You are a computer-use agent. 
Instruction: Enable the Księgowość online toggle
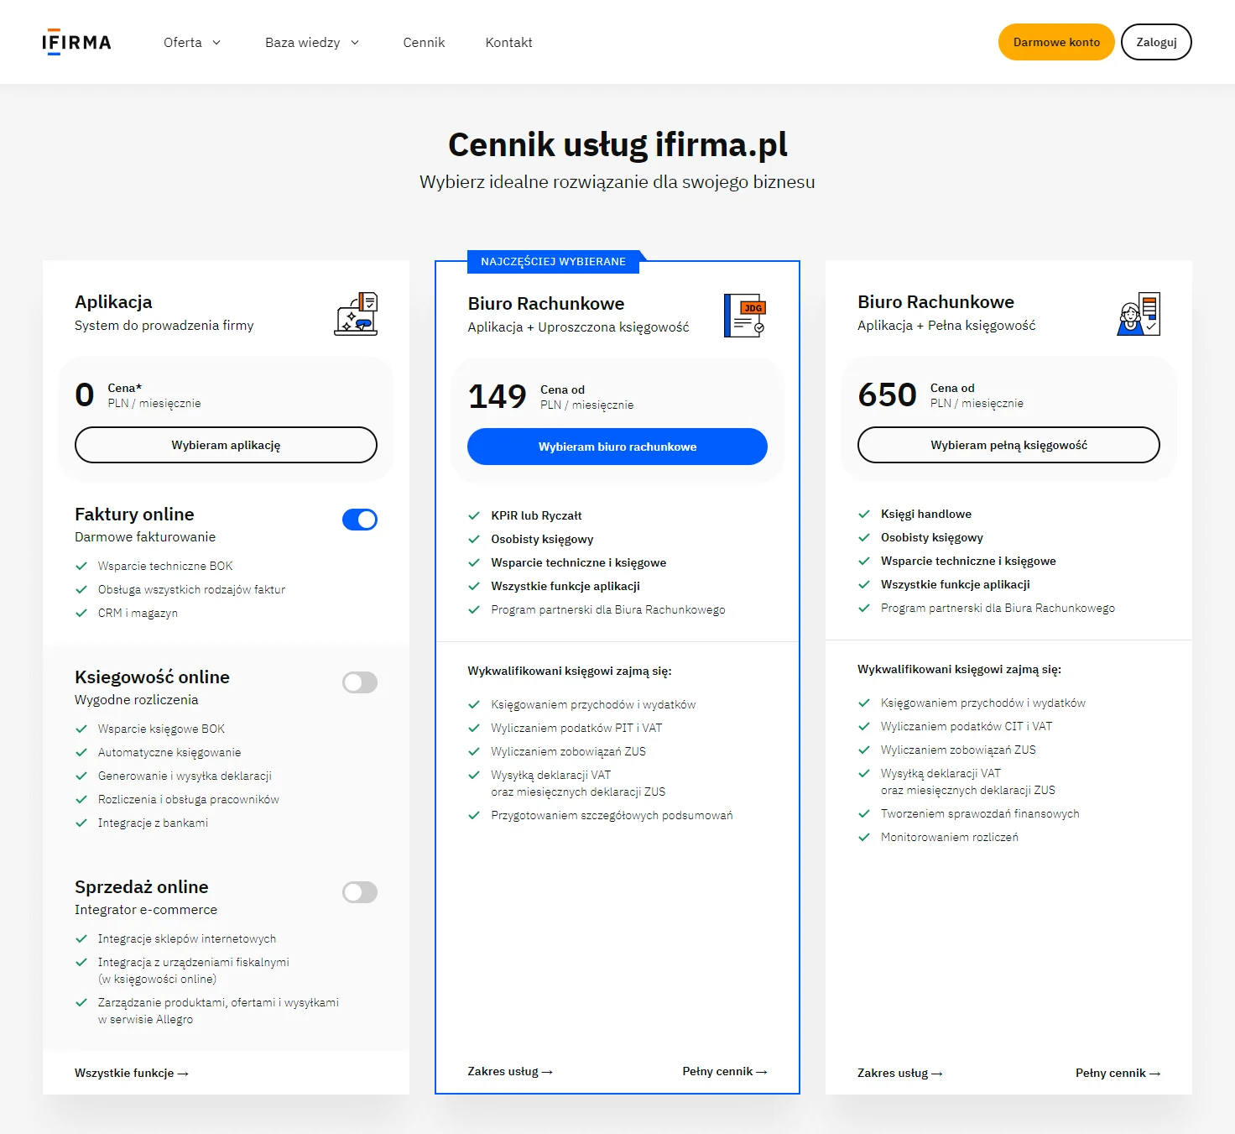pos(360,682)
